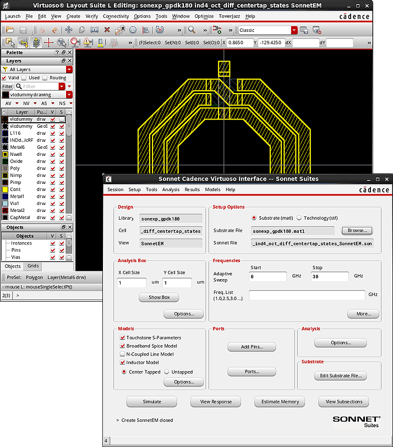393x447 pixels.
Task: Click the red crosshair icon
Action: [49, 43]
